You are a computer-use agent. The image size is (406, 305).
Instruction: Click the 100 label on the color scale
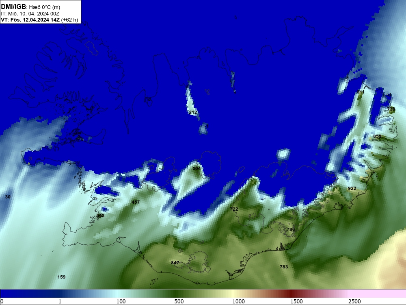click(x=121, y=301)
